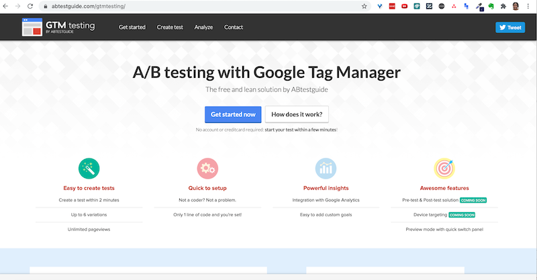The height and width of the screenshot is (280, 537).
Task: Reload the page with the refresh icon
Action: click(x=30, y=6)
